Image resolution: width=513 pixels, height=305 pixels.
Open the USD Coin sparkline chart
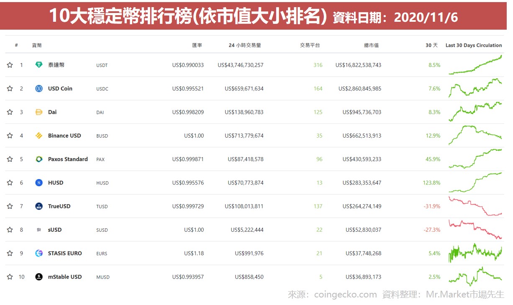pos(475,88)
